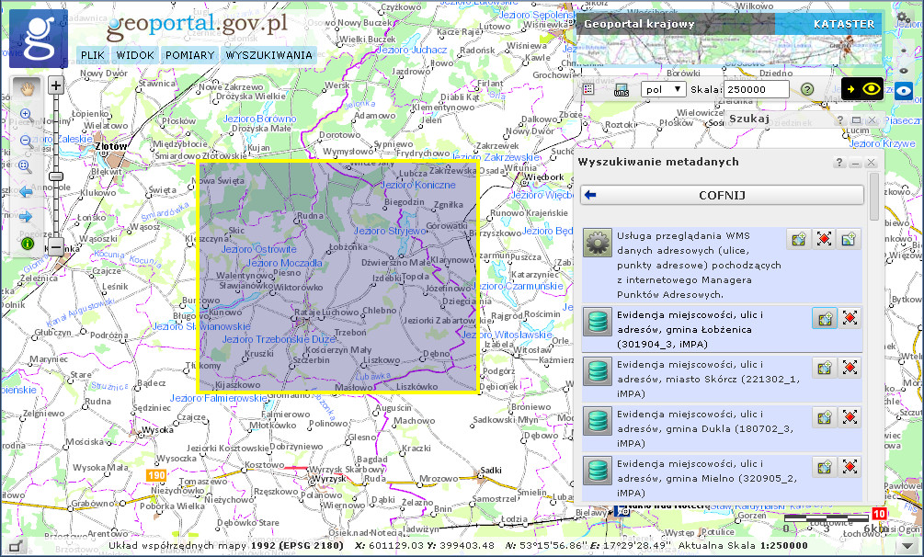The width and height of the screenshot is (924, 557).
Task: Zoom to extent for gmina Dukla result
Action: point(850,417)
